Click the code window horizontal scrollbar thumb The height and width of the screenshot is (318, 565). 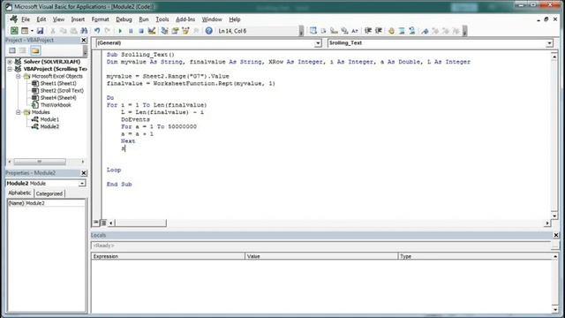click(x=140, y=223)
